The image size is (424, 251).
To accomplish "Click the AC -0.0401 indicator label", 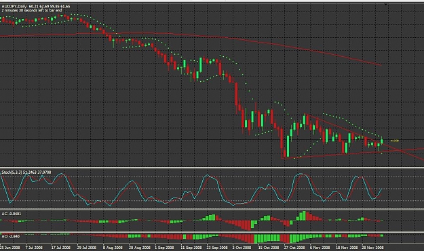I will [11, 214].
